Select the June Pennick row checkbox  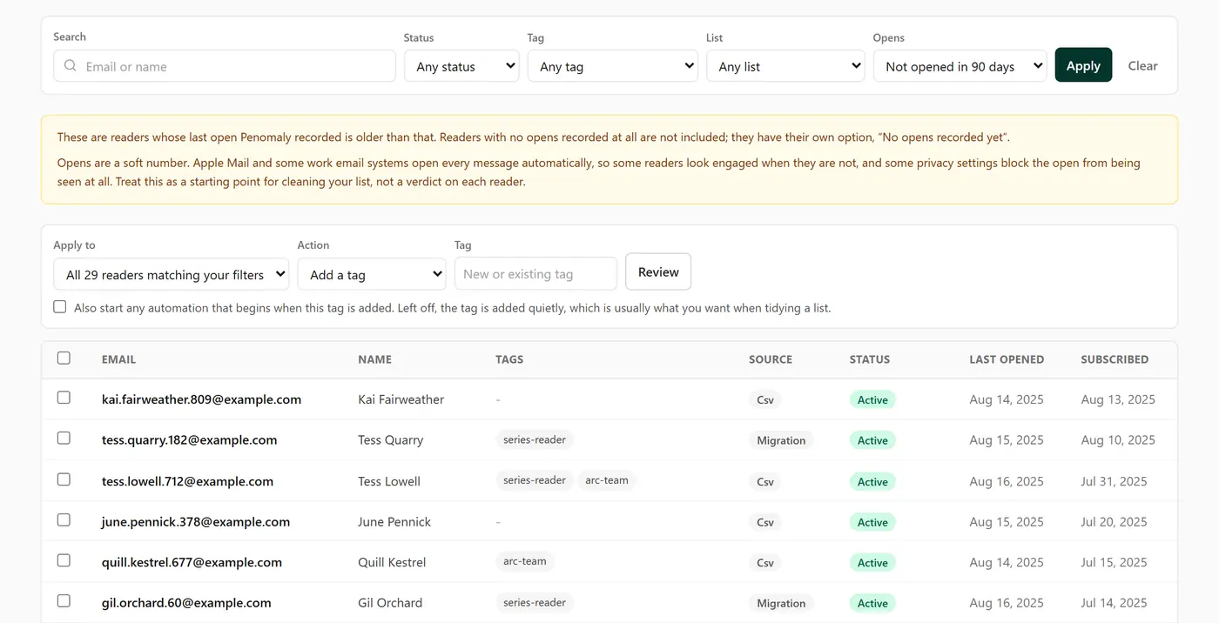(x=64, y=520)
